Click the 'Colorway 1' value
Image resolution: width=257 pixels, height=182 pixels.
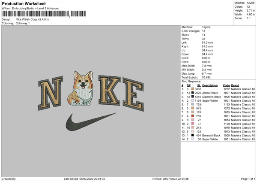tap(23, 23)
